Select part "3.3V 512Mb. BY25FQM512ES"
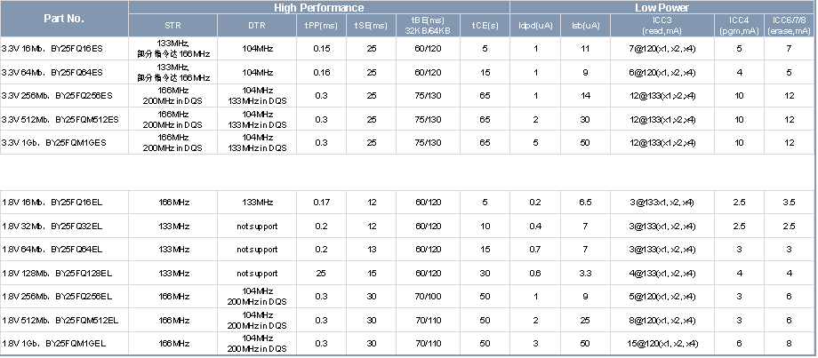The height and width of the screenshot is (358, 818). click(x=60, y=119)
